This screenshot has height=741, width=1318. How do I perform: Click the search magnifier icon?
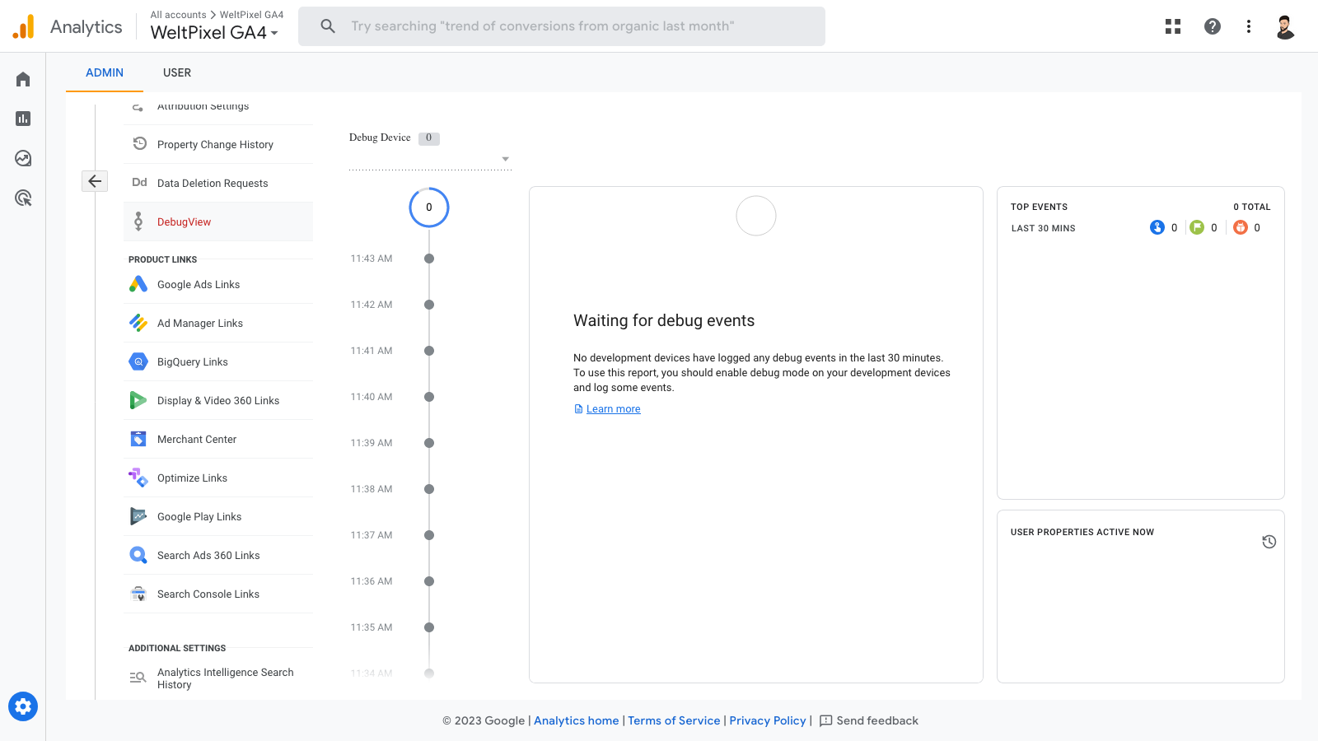coord(328,26)
